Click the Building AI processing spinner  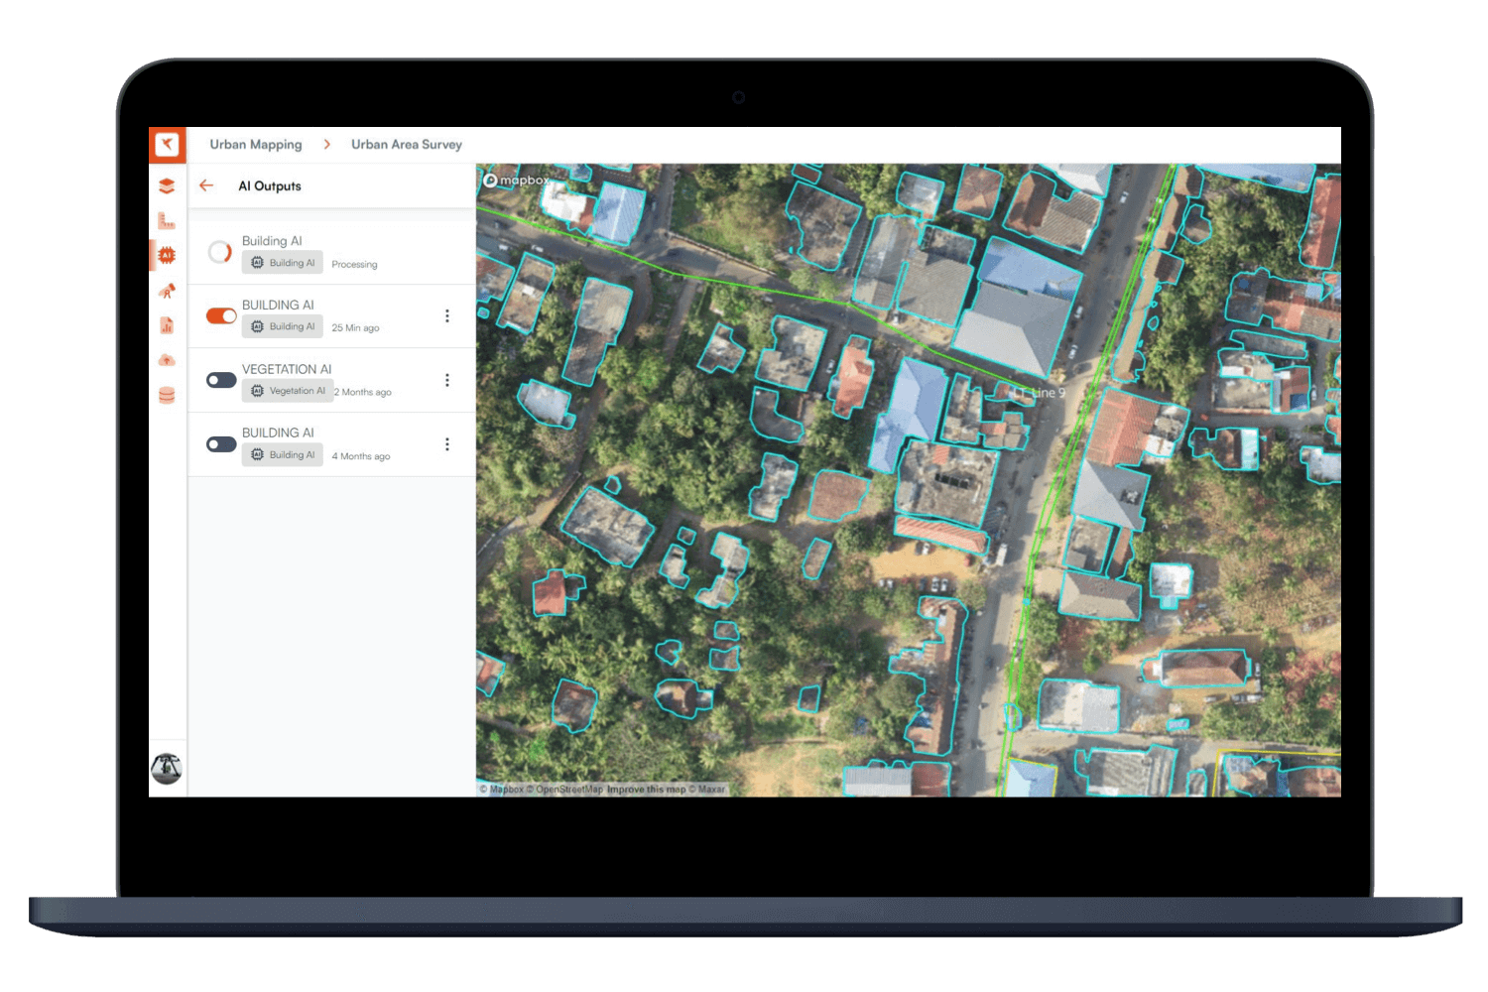220,251
